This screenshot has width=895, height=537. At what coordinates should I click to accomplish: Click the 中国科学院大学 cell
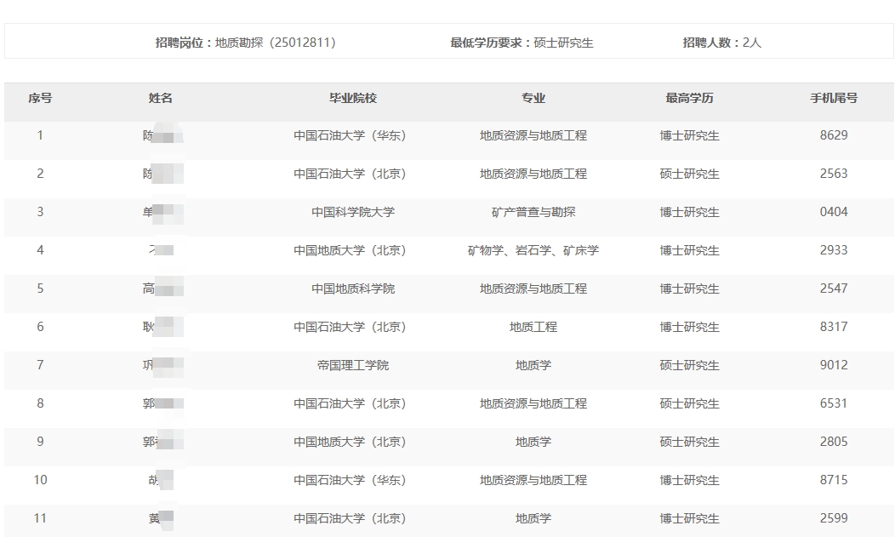click(x=352, y=212)
